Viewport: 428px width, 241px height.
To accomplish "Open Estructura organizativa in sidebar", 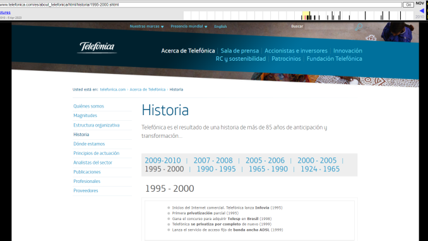I will [x=97, y=125].
